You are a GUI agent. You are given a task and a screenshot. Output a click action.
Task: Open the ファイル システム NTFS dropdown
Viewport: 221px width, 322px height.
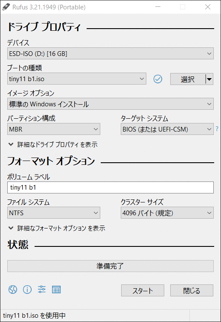coord(54,213)
